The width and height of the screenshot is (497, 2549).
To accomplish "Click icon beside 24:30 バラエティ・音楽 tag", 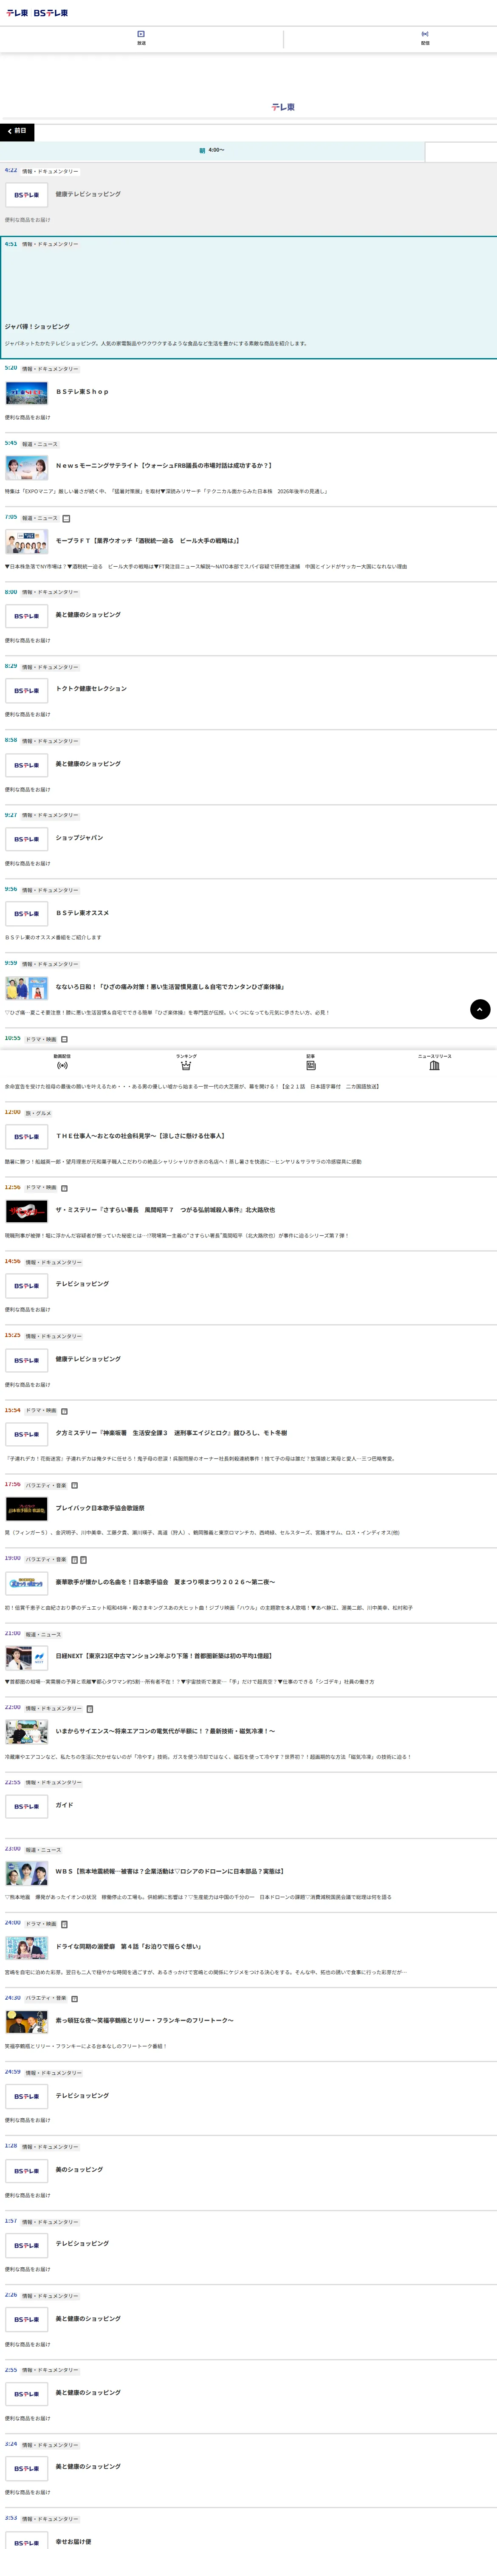I will (x=74, y=1998).
